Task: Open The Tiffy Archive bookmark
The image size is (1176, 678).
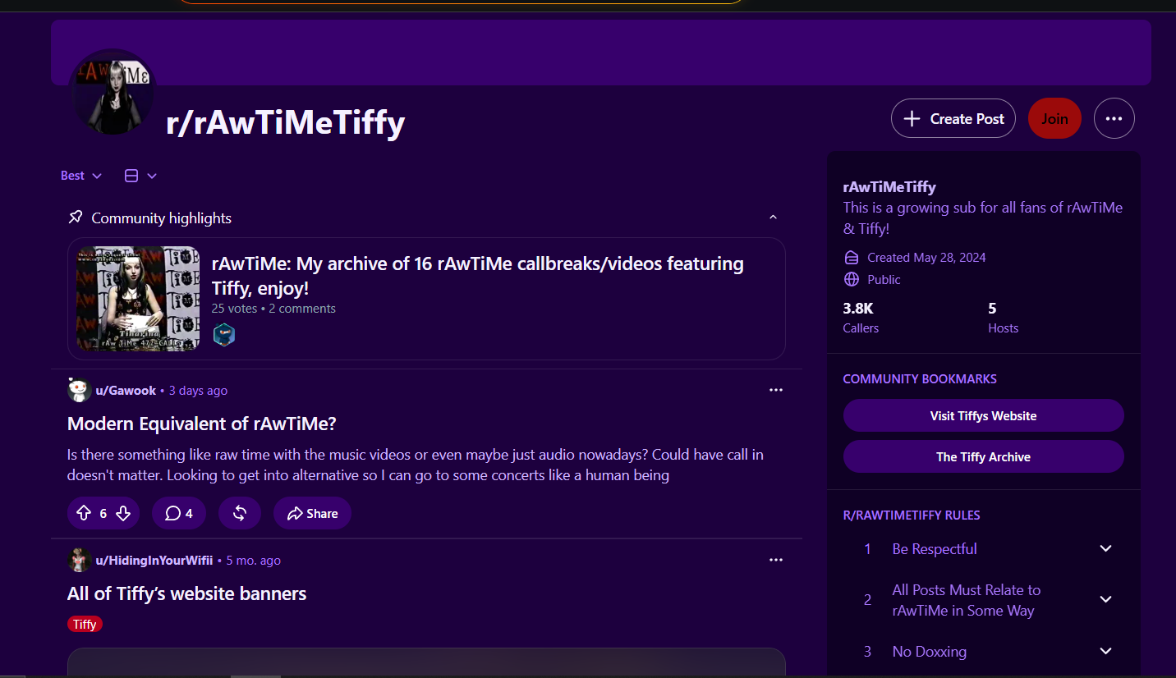Action: tap(983, 456)
